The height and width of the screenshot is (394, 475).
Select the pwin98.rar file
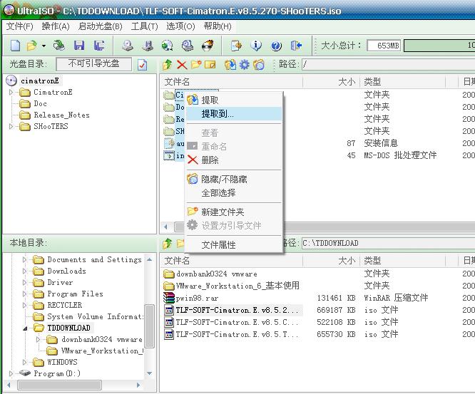[197, 298]
